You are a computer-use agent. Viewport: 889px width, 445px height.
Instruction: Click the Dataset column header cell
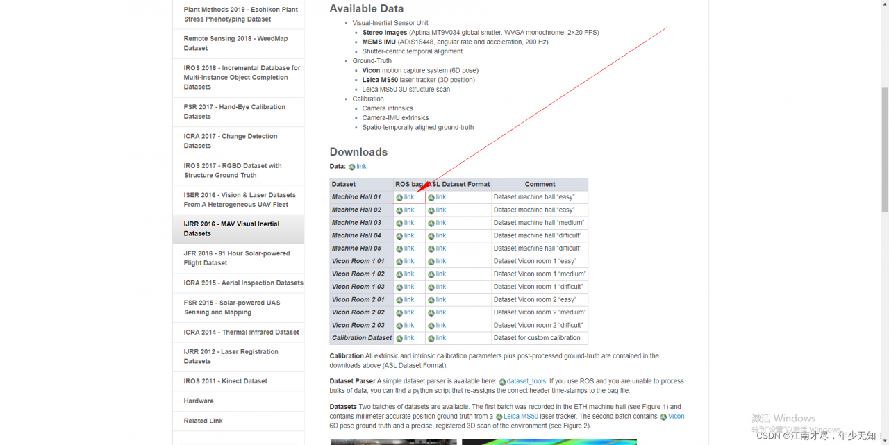coord(361,184)
